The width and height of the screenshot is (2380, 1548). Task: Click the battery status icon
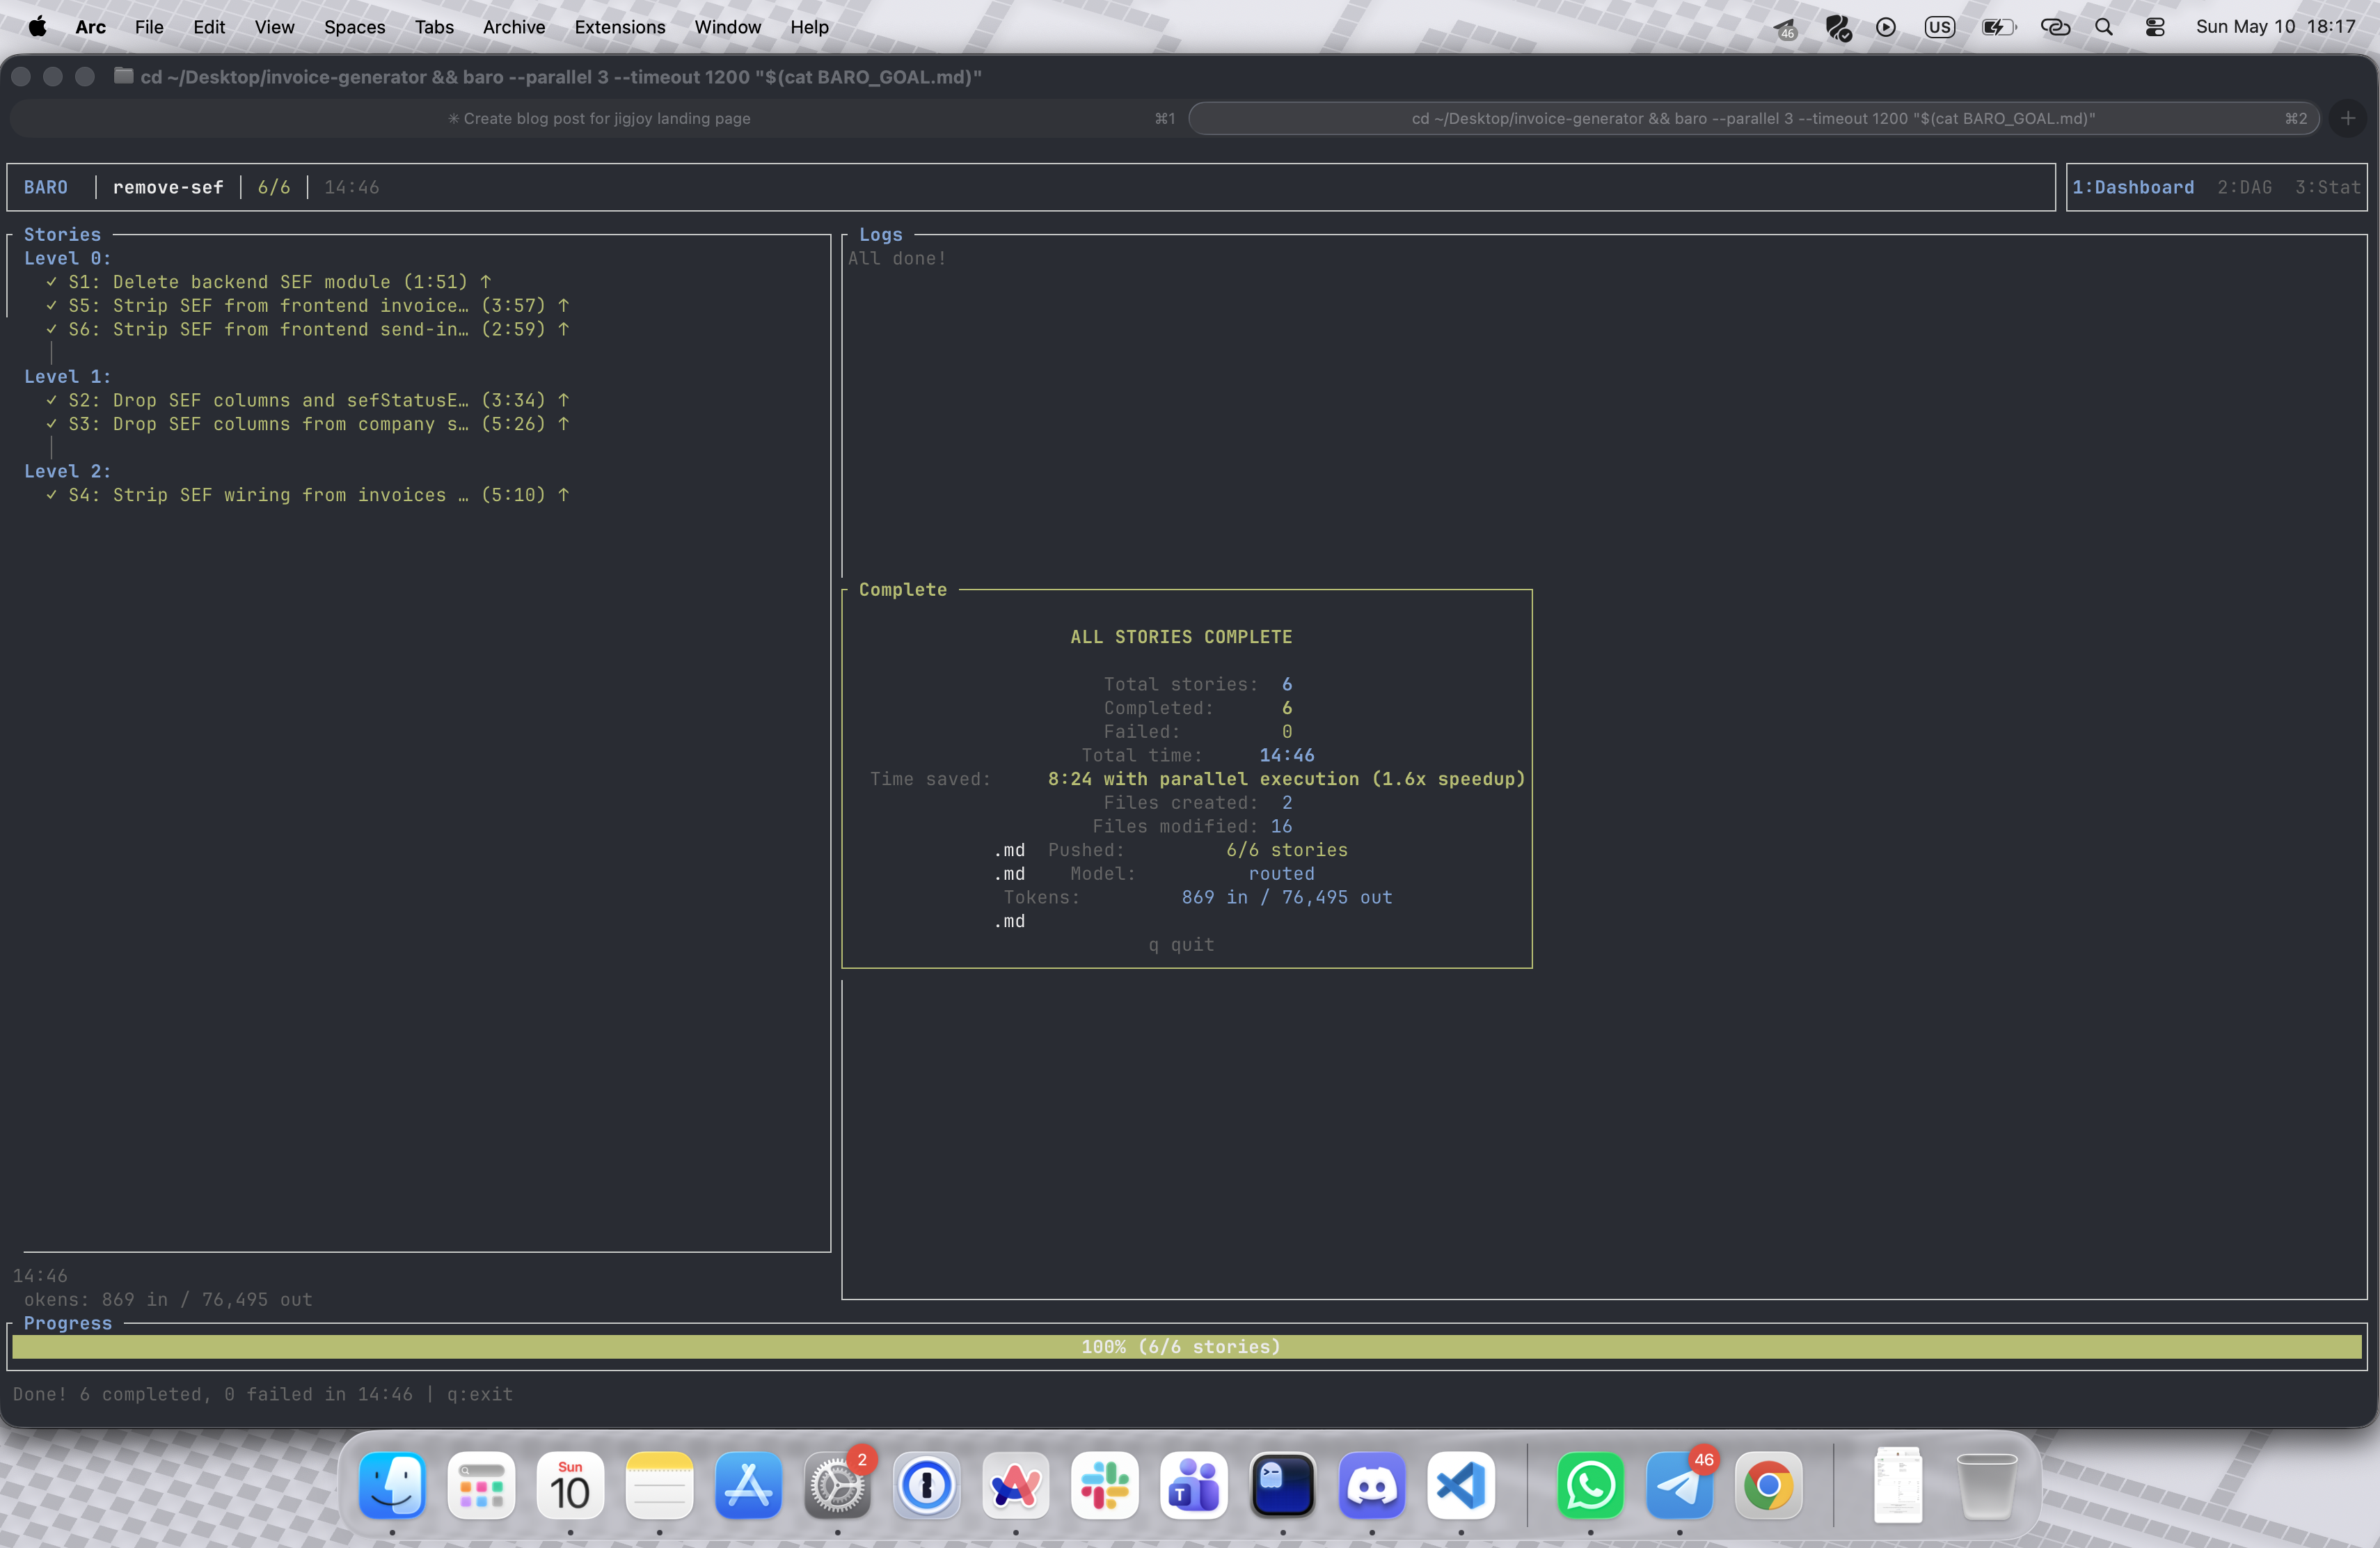click(x=1999, y=27)
